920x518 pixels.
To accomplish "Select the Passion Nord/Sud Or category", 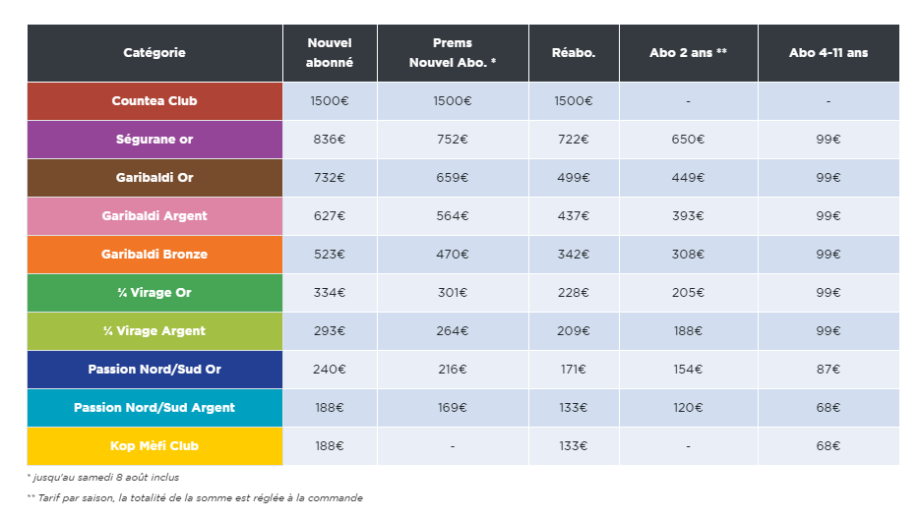I will tap(154, 370).
